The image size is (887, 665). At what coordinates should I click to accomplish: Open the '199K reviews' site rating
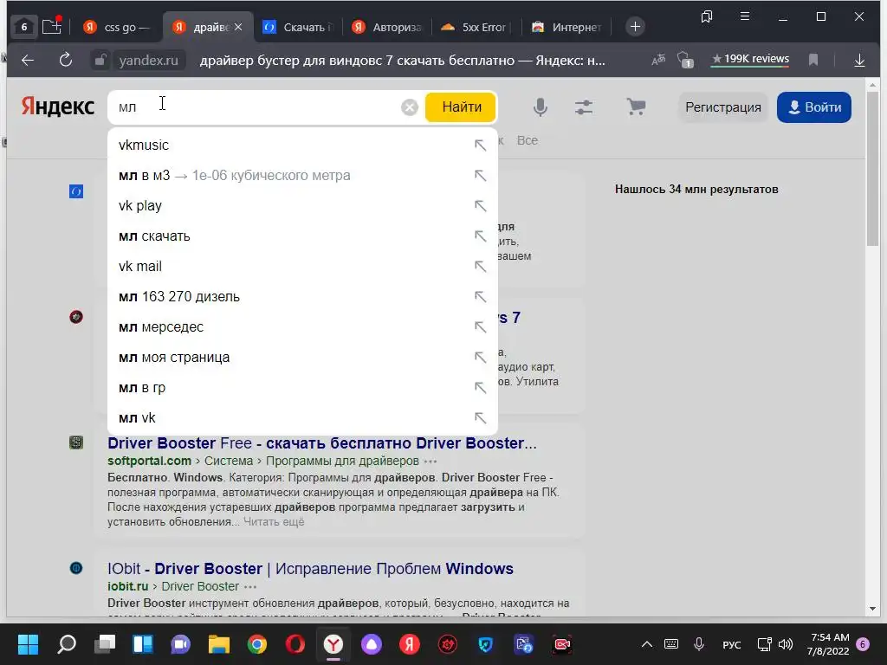tap(750, 60)
